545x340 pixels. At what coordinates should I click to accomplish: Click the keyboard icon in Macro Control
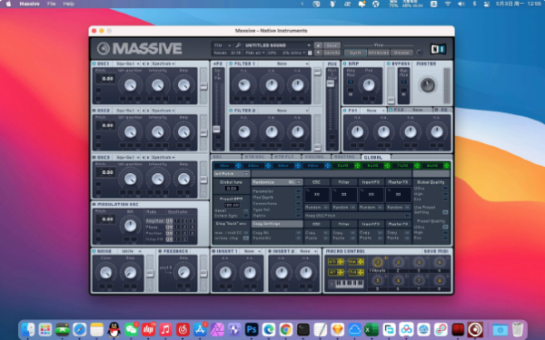(350, 284)
